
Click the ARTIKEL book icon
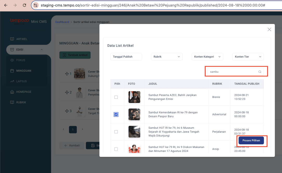pos(12,39)
